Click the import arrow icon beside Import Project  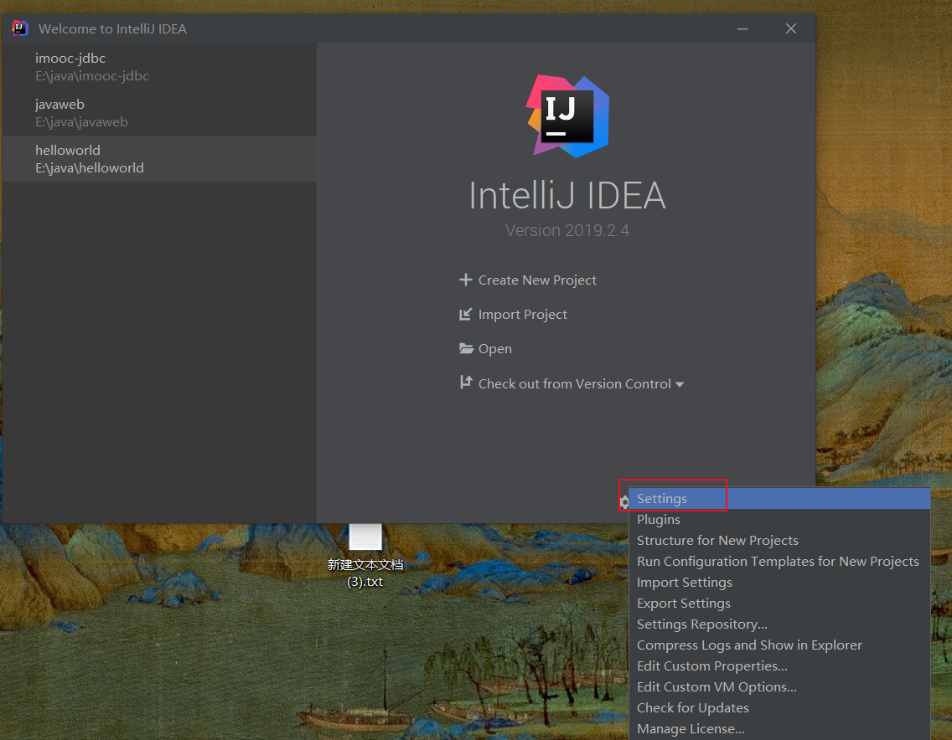[466, 314]
